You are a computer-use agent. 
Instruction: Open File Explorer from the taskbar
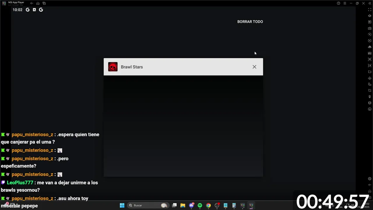tap(183, 205)
